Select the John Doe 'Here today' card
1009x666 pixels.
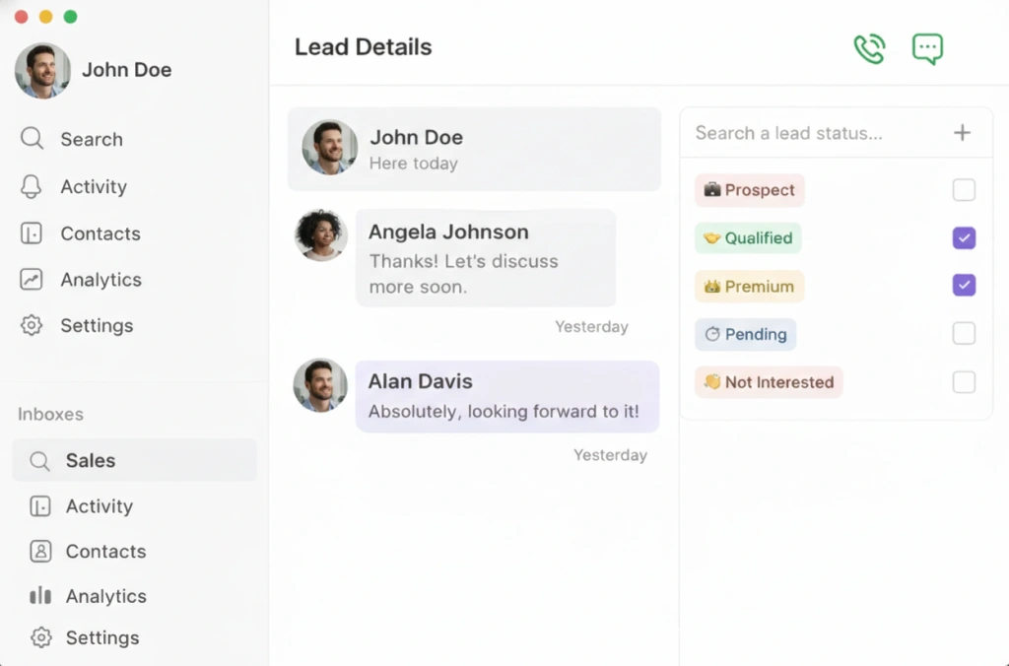(474, 149)
